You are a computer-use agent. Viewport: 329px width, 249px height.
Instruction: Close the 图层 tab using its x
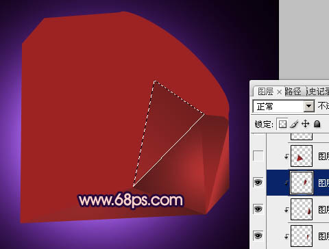(279, 92)
